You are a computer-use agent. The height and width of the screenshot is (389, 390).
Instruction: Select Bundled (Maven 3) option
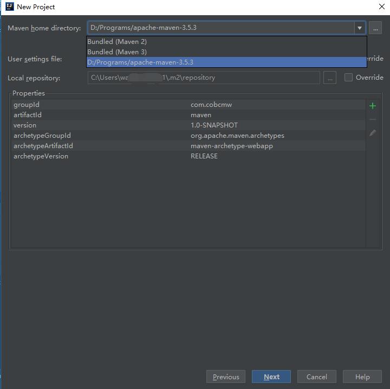[x=117, y=52]
